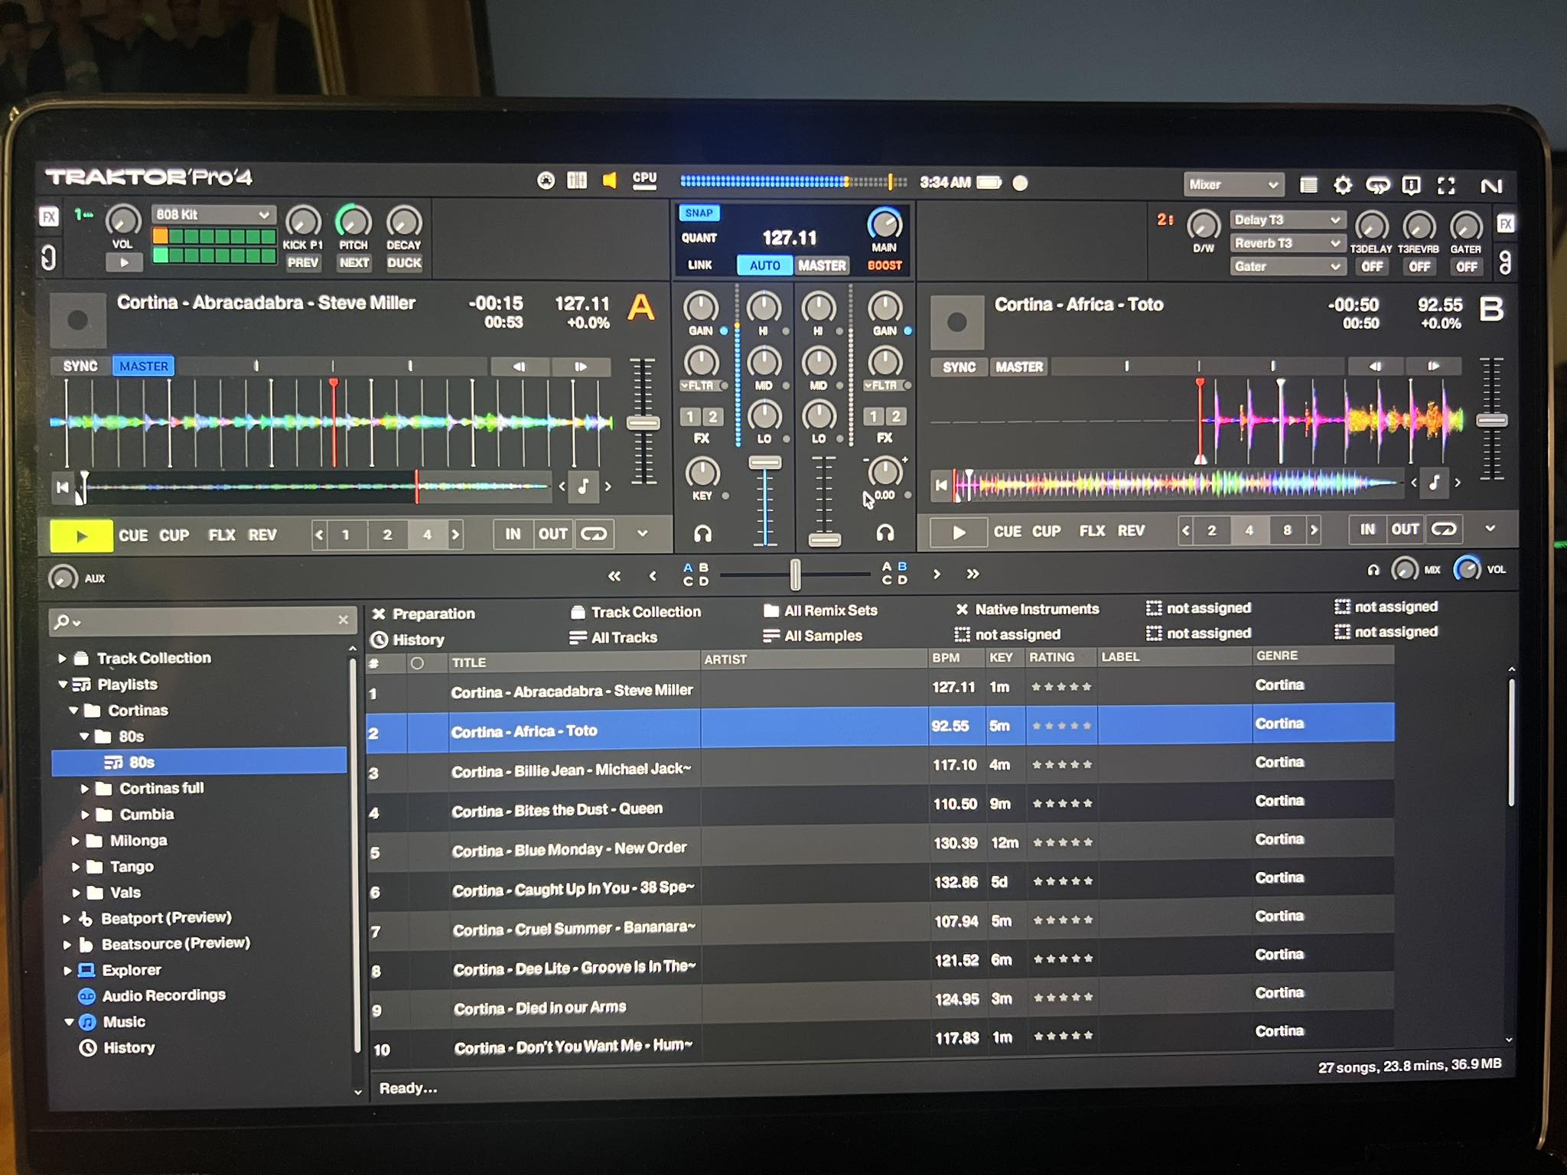Image resolution: width=1567 pixels, height=1175 pixels.
Task: Open FX unit 1 panel icon
Action: coord(49,217)
